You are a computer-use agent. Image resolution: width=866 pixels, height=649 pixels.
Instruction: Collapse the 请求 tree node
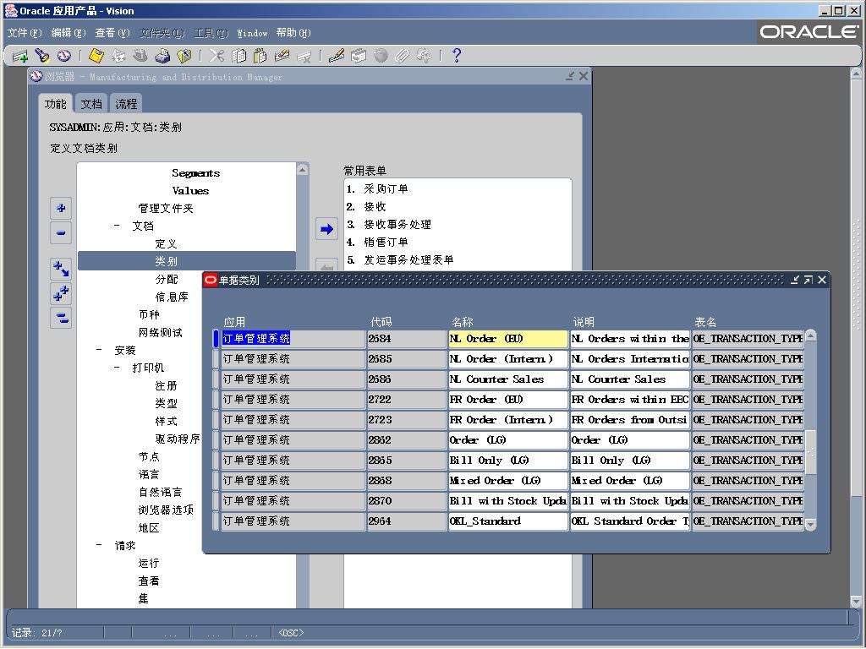click(99, 545)
